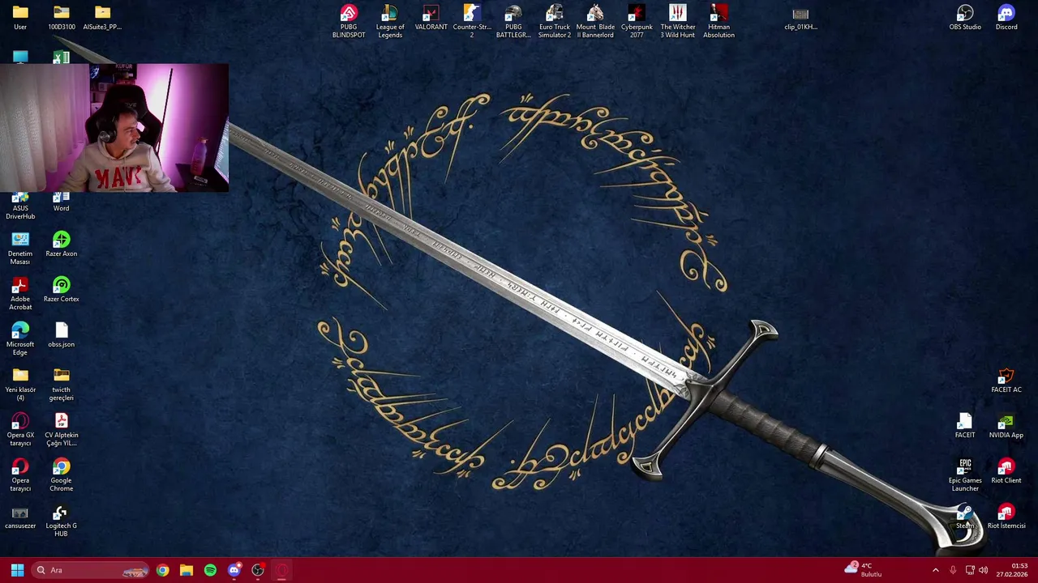
Task: Select the League of Legends shortcut
Action: (390, 21)
